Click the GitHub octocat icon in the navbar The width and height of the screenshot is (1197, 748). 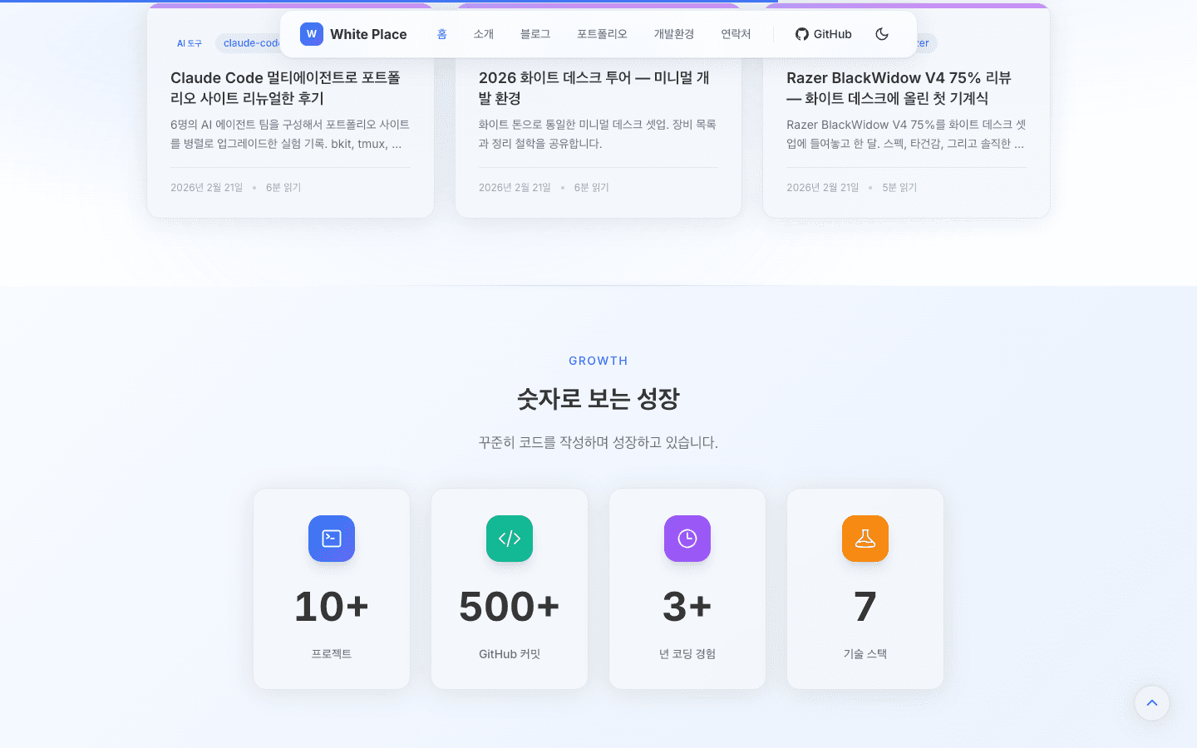click(801, 34)
